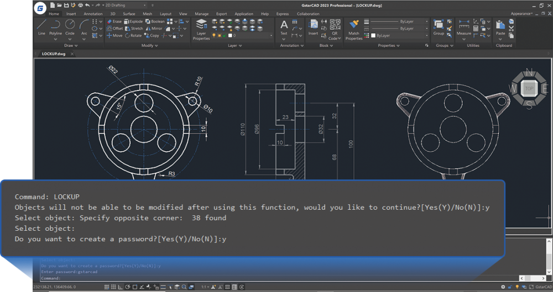Click the calculator icon in Utilities
The height and width of the screenshot is (292, 553).
click(476, 29)
